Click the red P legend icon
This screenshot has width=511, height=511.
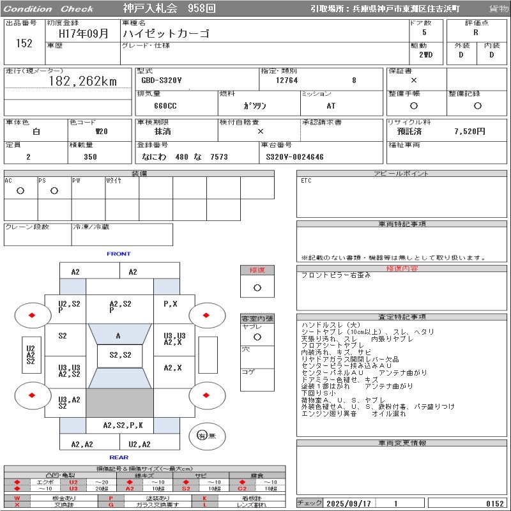111,498
